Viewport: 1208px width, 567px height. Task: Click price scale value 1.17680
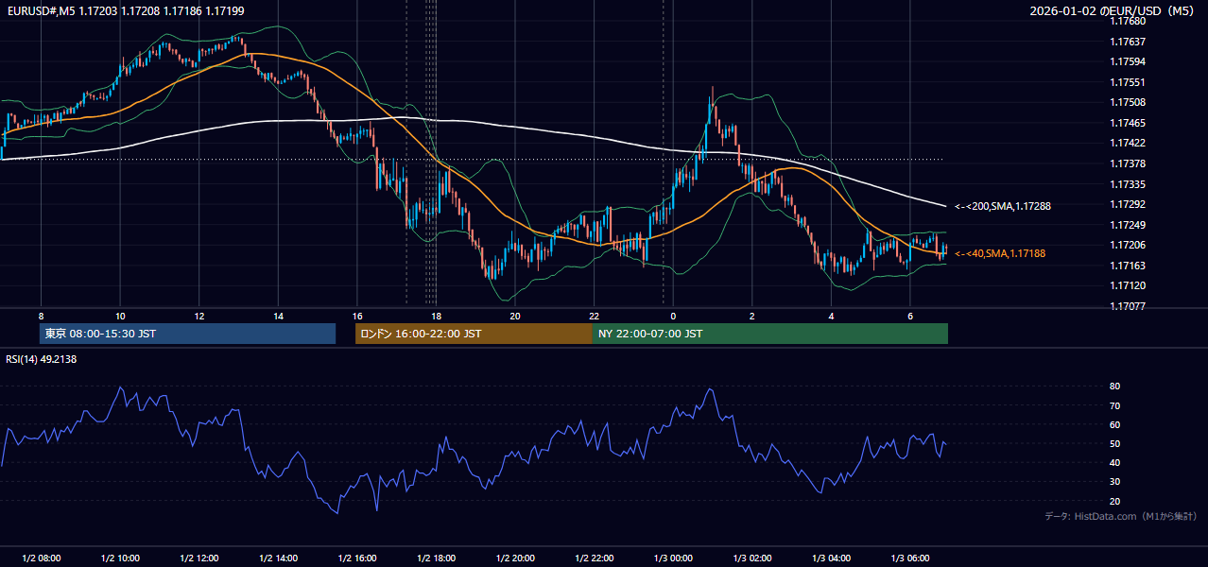tap(1129, 21)
